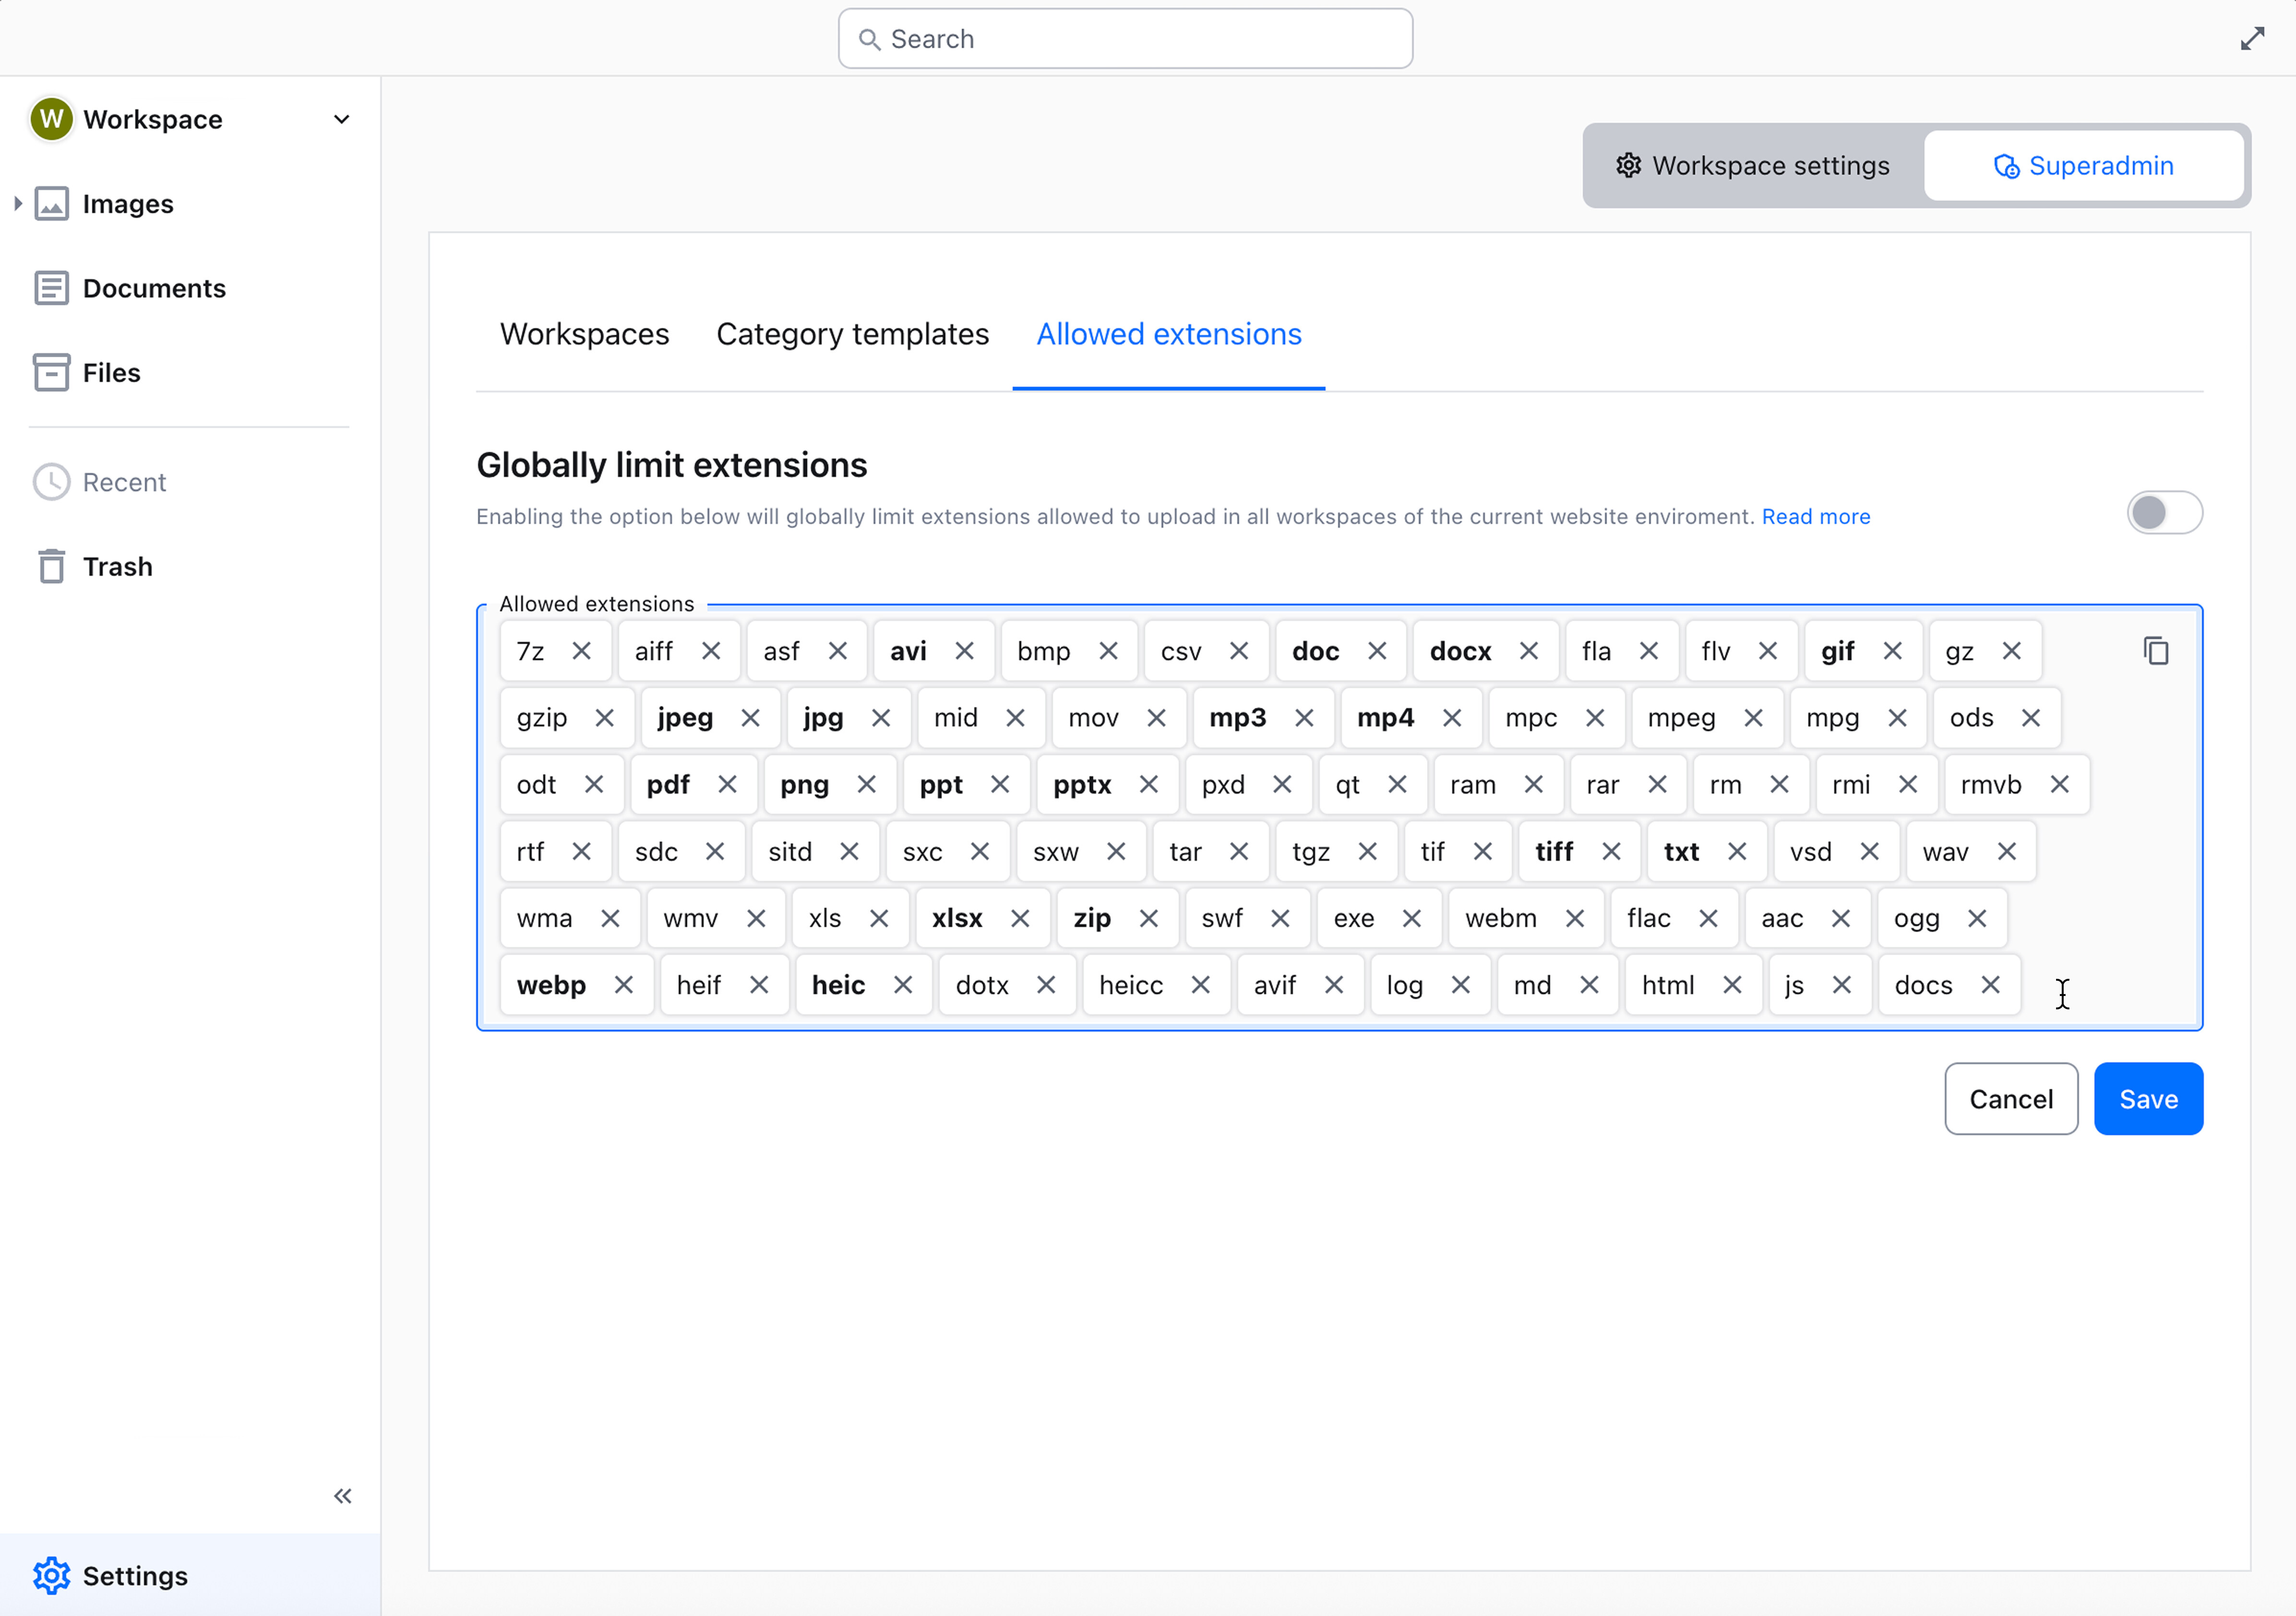The image size is (2296, 1616).
Task: Remove the webp extension tag
Action: (x=623, y=985)
